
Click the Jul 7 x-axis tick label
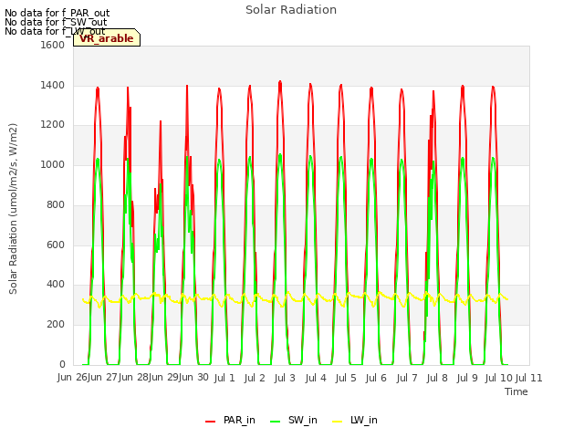(407, 378)
